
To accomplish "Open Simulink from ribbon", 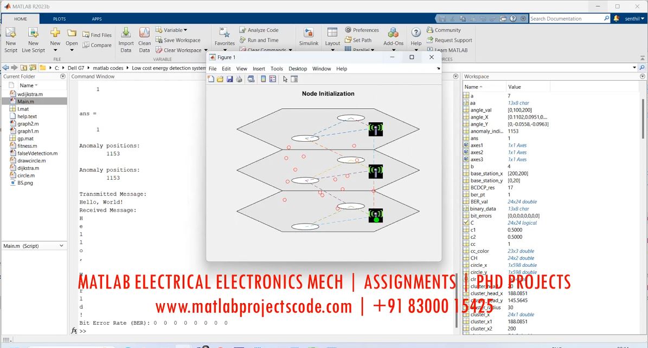I will [309, 37].
